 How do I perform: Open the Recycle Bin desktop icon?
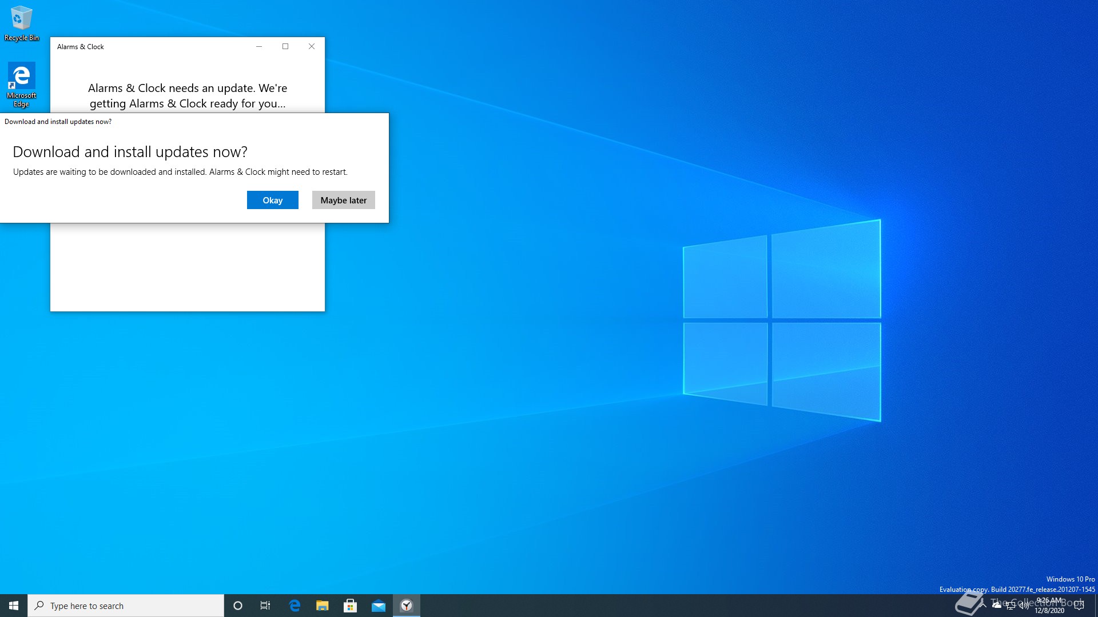coord(22,23)
